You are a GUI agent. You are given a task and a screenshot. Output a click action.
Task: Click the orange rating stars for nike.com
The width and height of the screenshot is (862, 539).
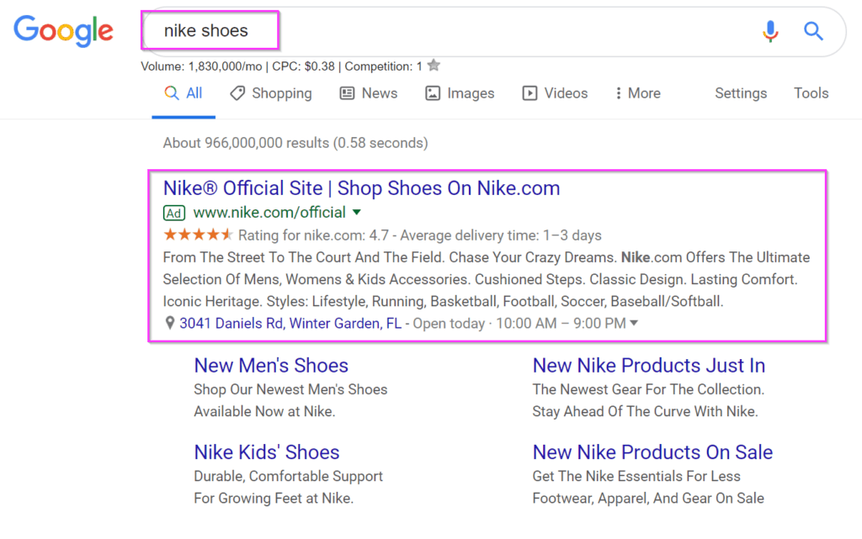(x=198, y=235)
